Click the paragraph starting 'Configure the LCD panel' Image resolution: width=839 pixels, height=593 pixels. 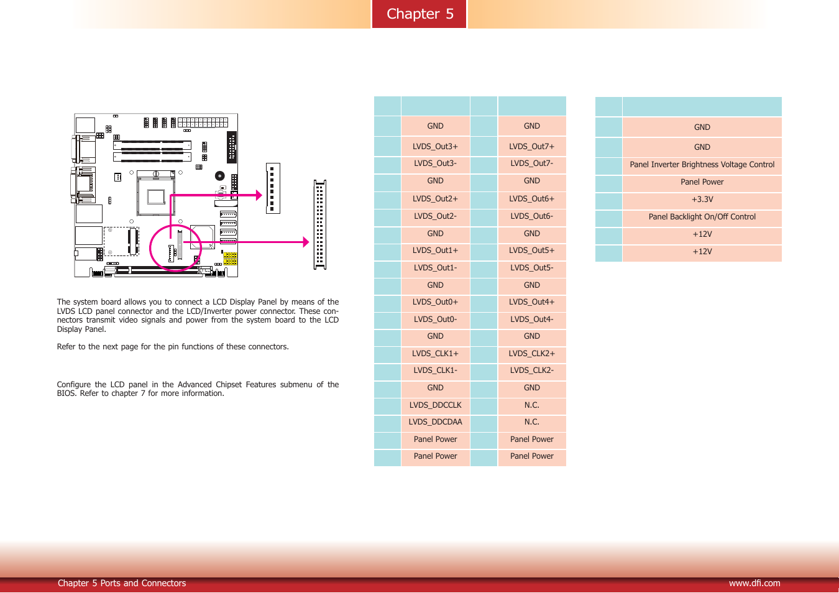point(198,389)
